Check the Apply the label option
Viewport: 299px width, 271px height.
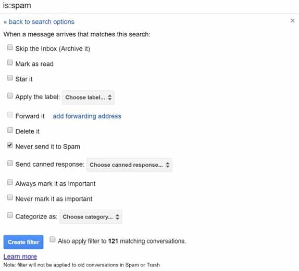tap(10, 96)
